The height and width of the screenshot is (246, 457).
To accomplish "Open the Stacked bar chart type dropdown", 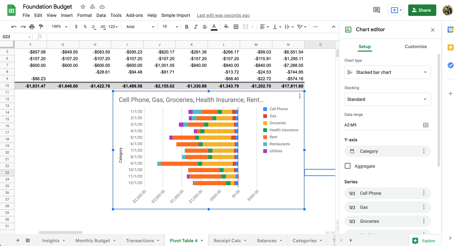I will pyautogui.click(x=388, y=72).
